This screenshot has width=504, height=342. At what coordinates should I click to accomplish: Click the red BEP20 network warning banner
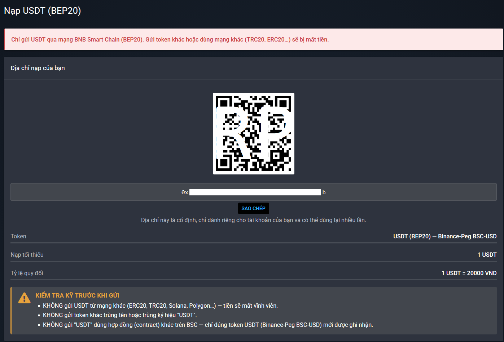254,39
